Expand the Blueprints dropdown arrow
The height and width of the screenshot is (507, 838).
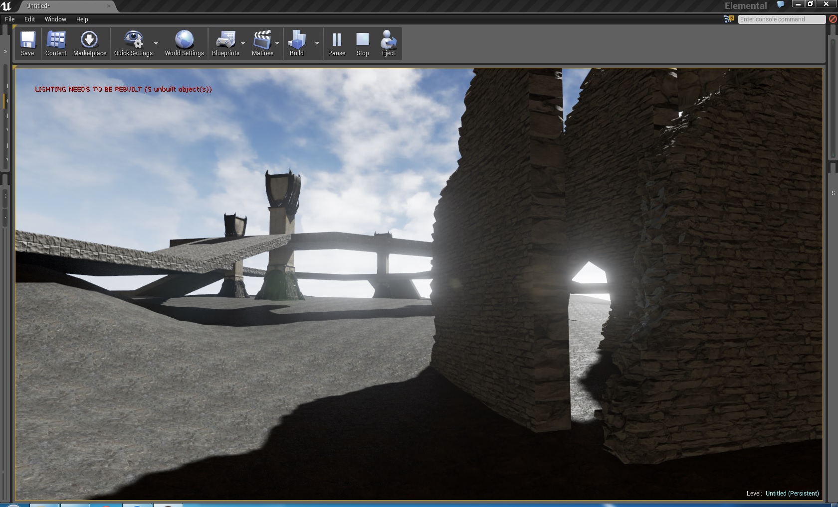click(x=243, y=43)
